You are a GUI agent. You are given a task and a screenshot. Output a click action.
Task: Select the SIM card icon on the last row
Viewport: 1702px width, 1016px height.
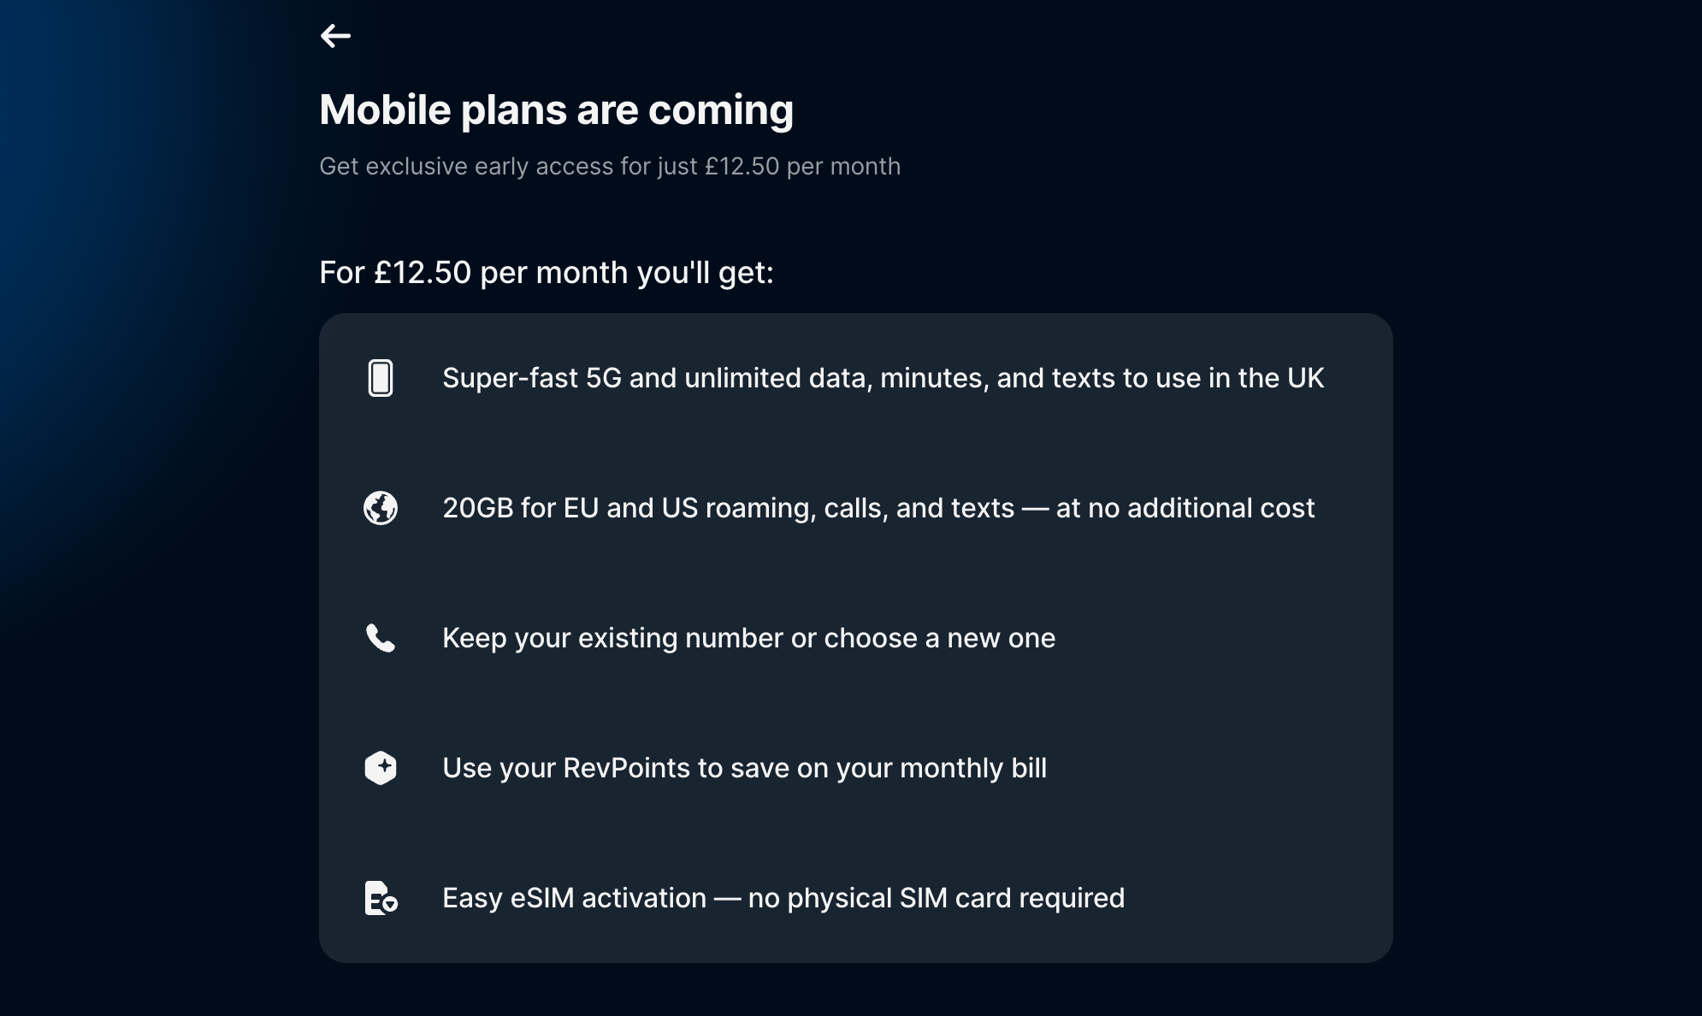point(381,898)
